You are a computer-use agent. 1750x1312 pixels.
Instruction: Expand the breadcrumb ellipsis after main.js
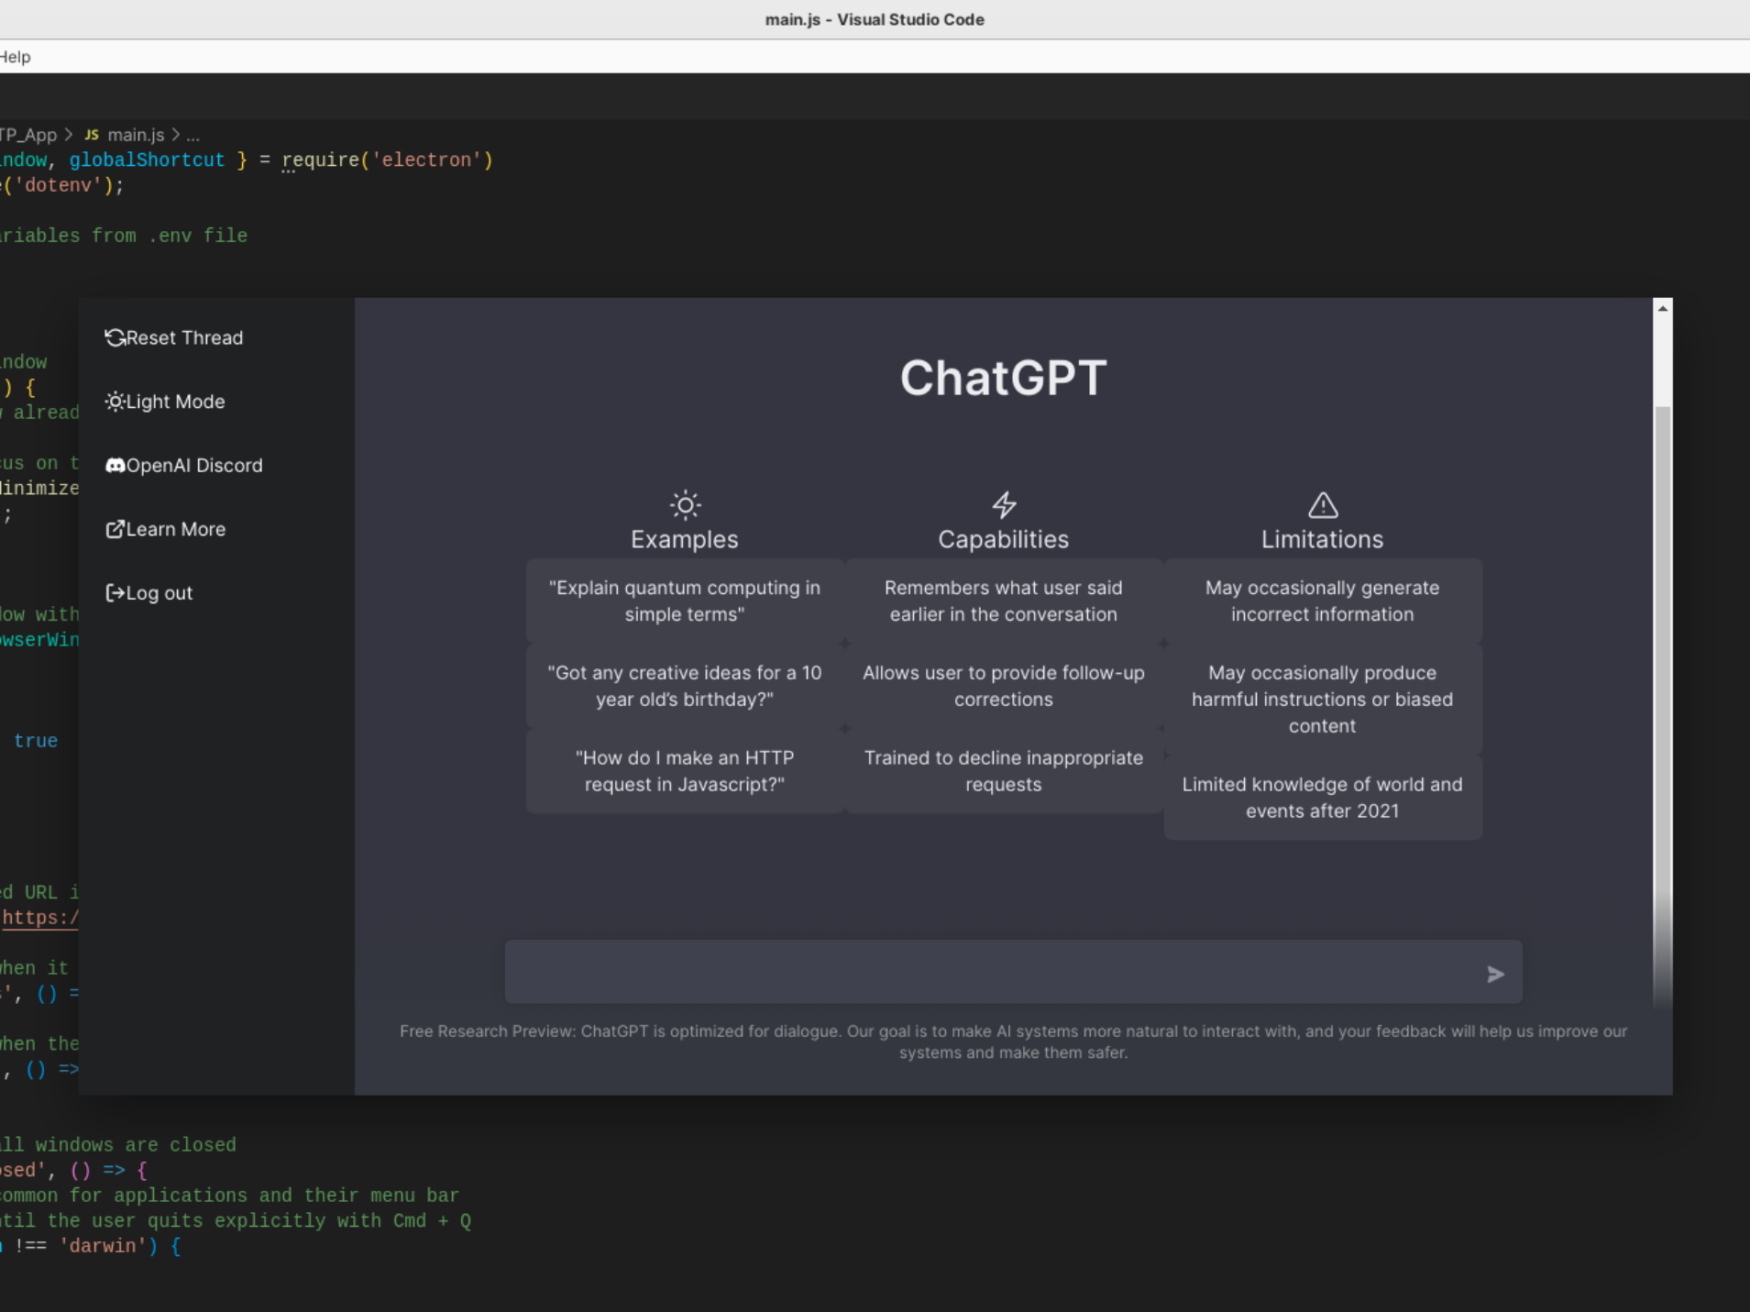click(x=193, y=135)
